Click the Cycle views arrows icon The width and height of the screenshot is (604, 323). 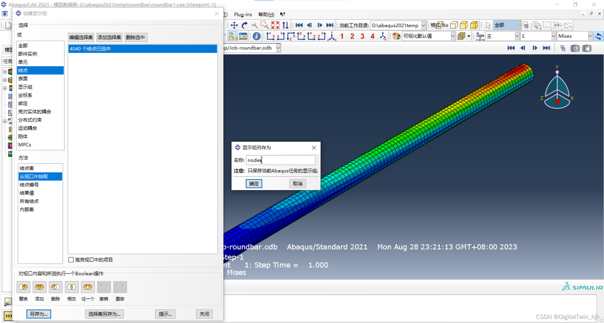click(x=285, y=25)
